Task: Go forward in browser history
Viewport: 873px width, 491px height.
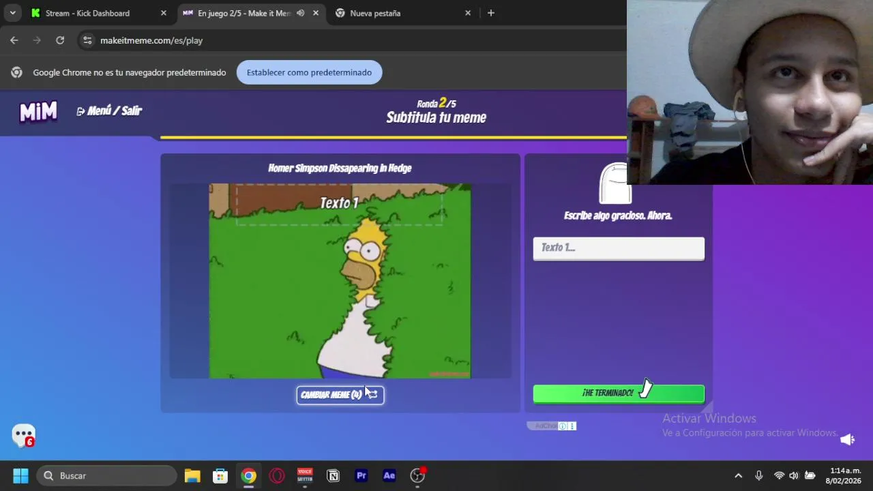Action: coord(37,40)
